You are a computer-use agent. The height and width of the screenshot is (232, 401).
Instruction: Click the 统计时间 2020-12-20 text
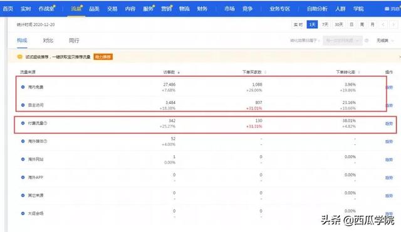pyautogui.click(x=36, y=24)
